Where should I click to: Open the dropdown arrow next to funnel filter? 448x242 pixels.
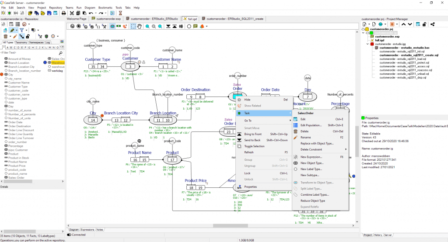[x=26, y=30]
